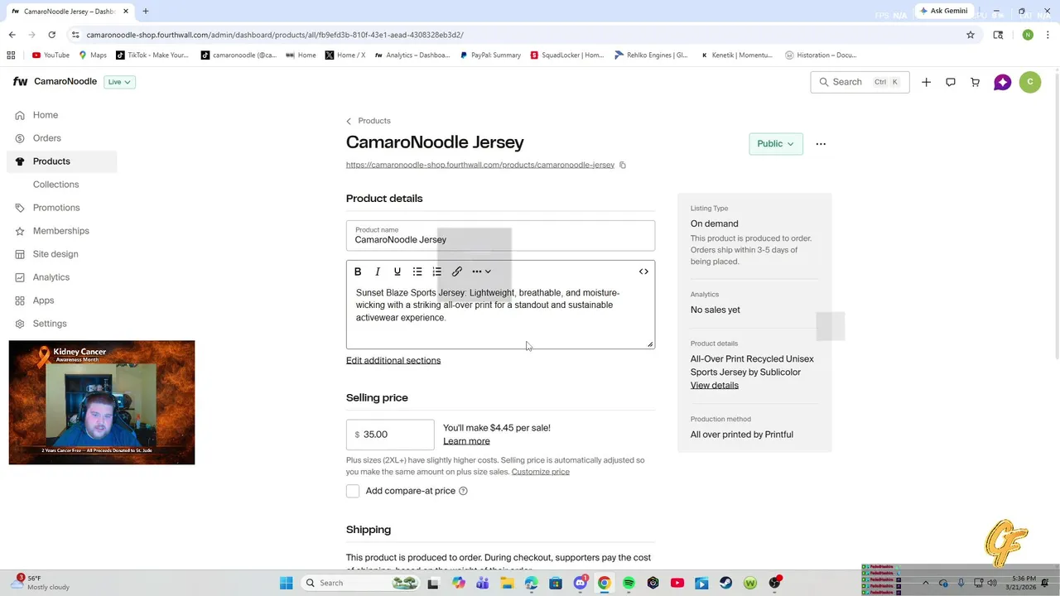The width and height of the screenshot is (1060, 596).
Task: Select Products in the sidebar
Action: coord(62,161)
